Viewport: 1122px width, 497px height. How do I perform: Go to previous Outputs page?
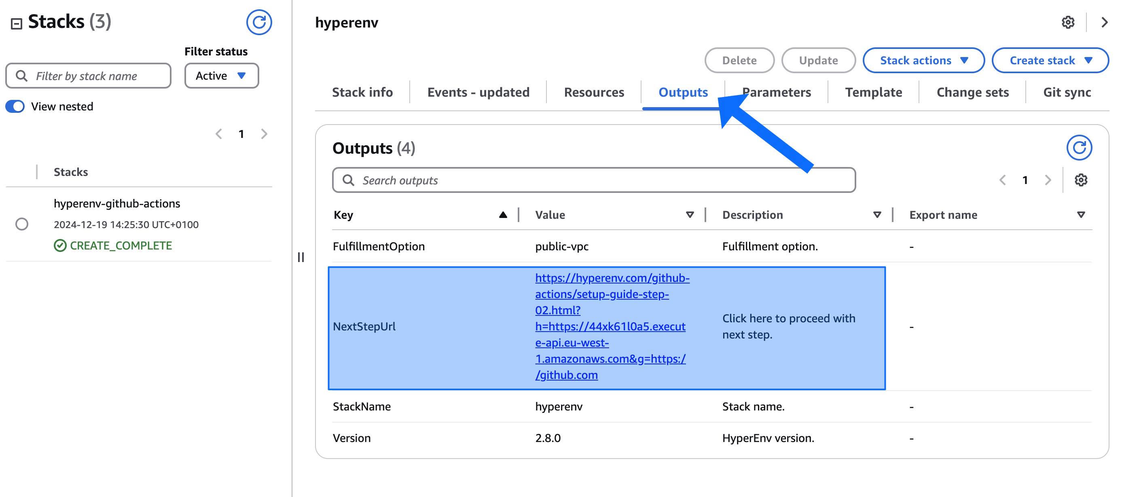(1002, 180)
